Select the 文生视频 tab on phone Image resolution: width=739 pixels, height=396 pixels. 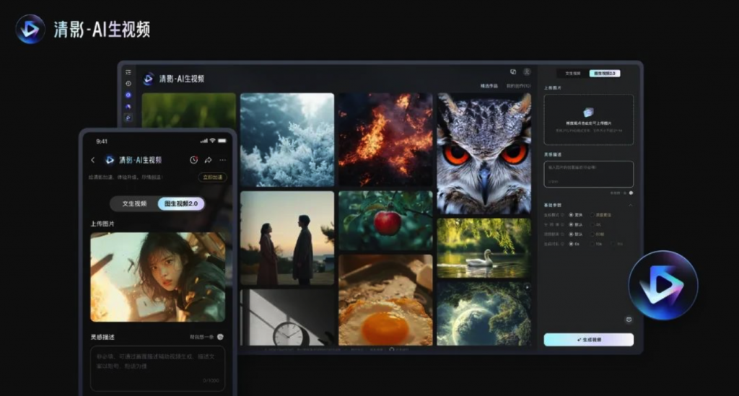[134, 203]
